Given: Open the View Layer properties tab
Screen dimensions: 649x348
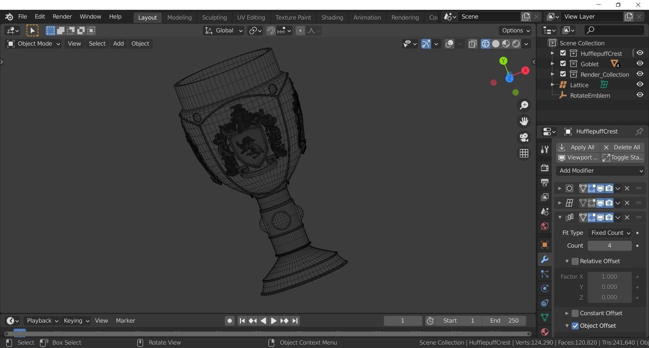Looking at the screenshot, I should tap(544, 197).
